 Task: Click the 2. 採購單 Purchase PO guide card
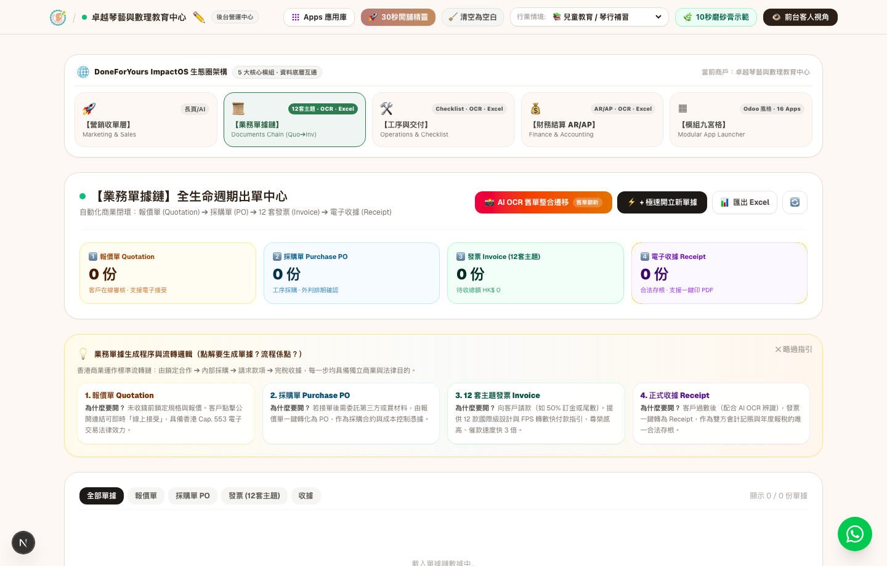coord(351,413)
